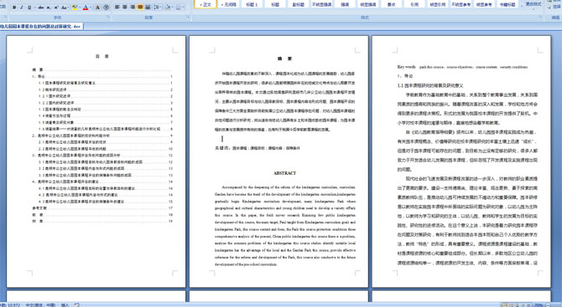
Task: Toggle underline formatting
Action: click(29, 8)
